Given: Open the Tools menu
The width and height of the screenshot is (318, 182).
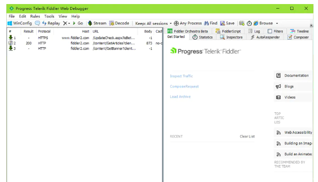Looking at the screenshot, I should [x=49, y=16].
